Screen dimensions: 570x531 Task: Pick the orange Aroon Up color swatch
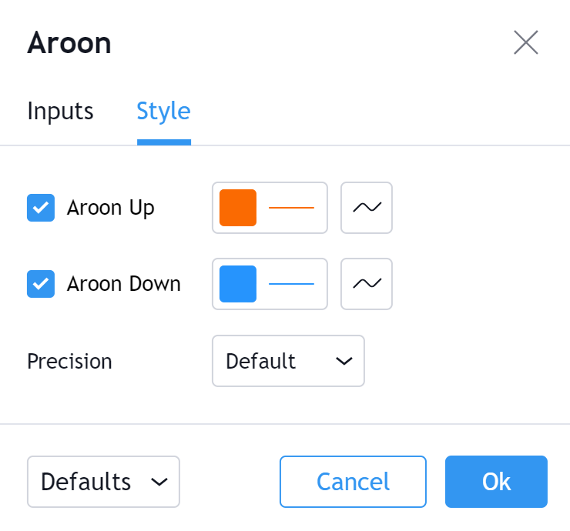pyautogui.click(x=238, y=208)
